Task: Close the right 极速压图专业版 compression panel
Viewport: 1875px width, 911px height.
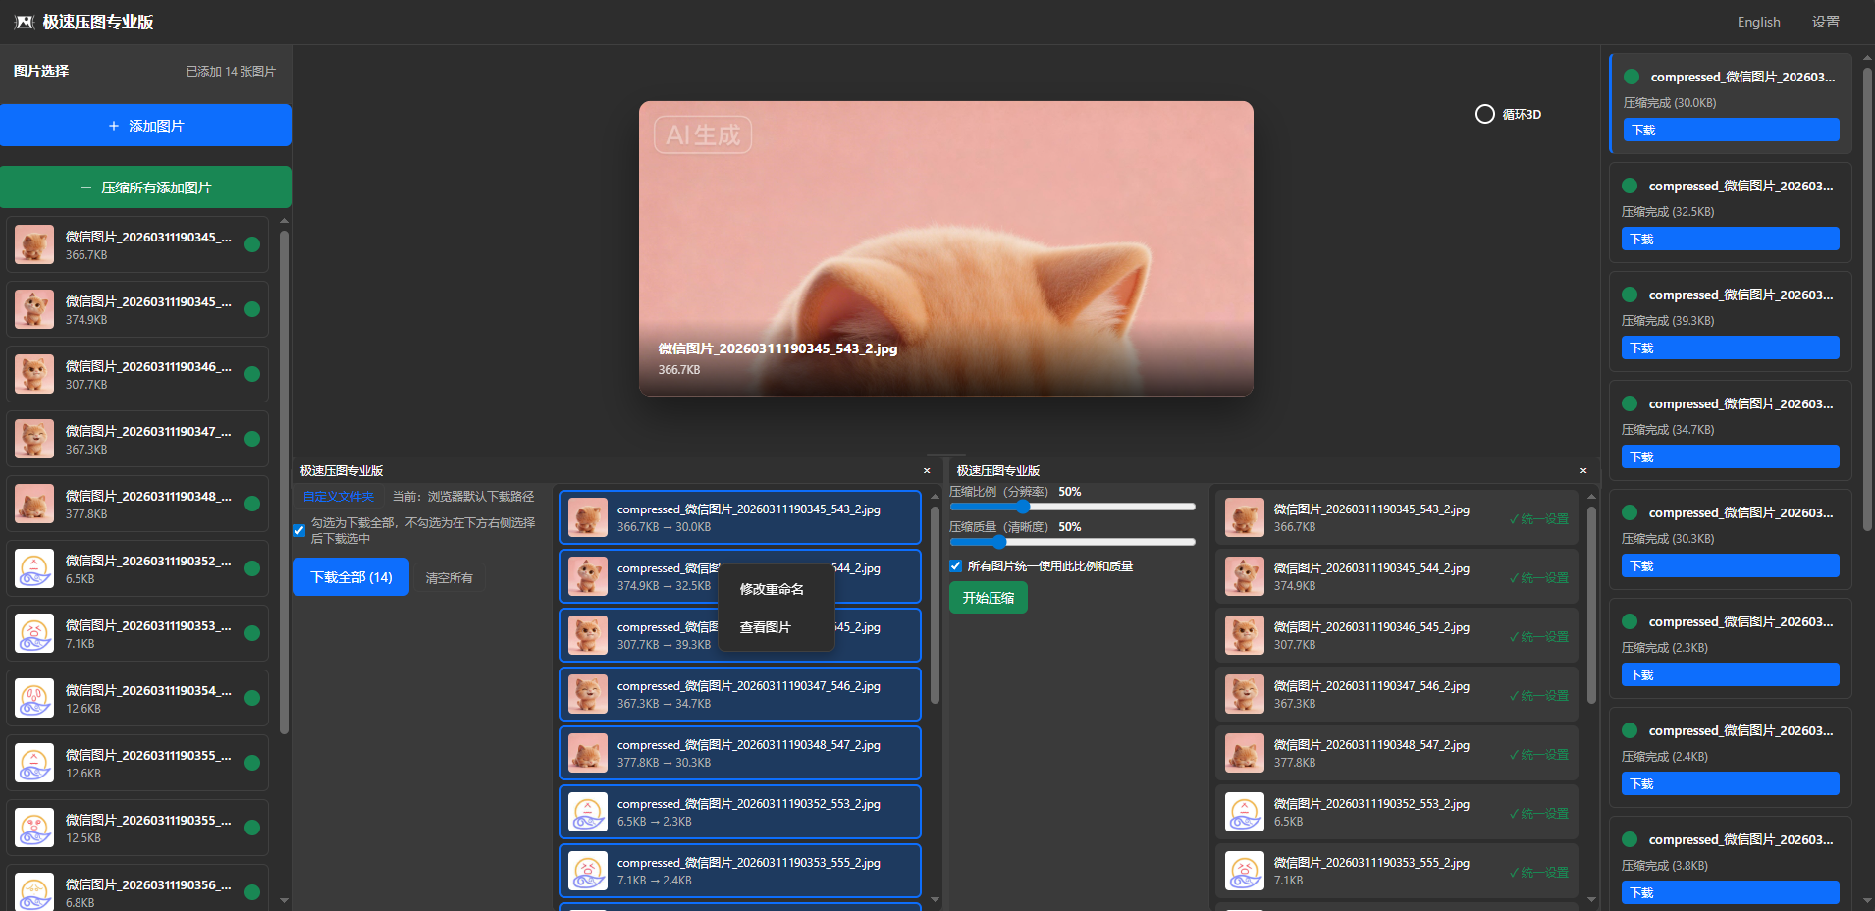Action: [1583, 471]
